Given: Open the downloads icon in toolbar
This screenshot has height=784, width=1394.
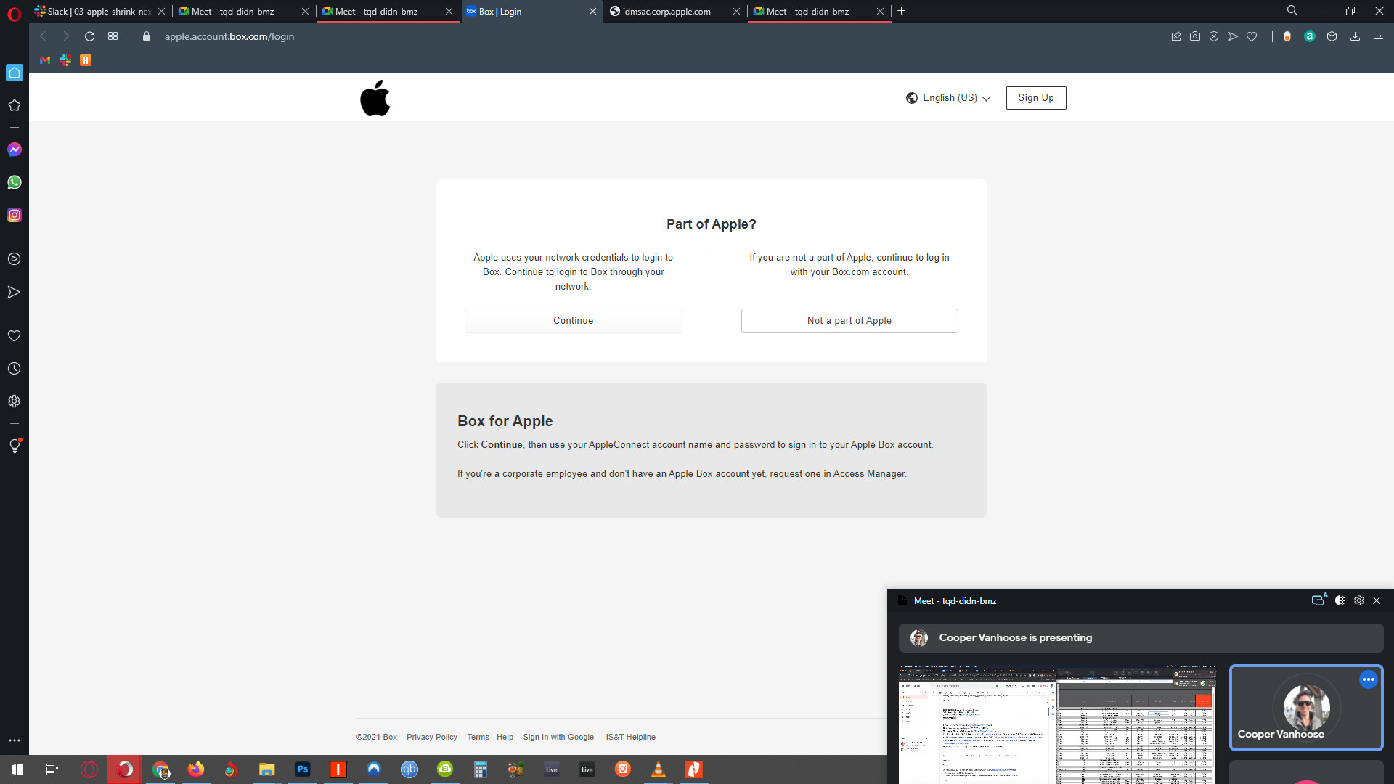Looking at the screenshot, I should [1355, 36].
